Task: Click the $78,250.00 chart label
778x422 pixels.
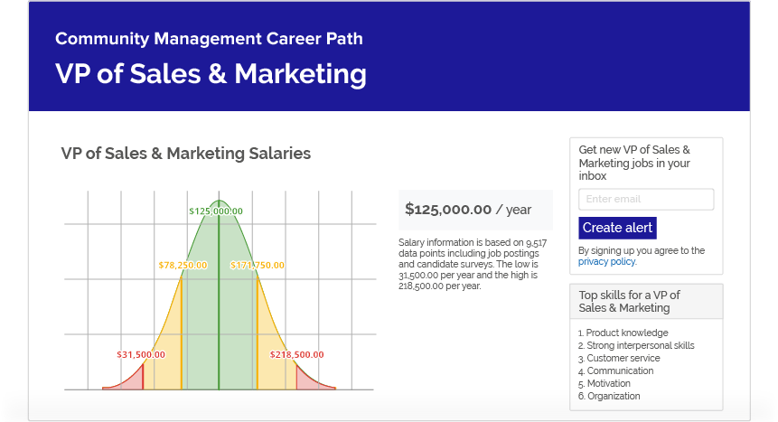Action: (x=183, y=266)
